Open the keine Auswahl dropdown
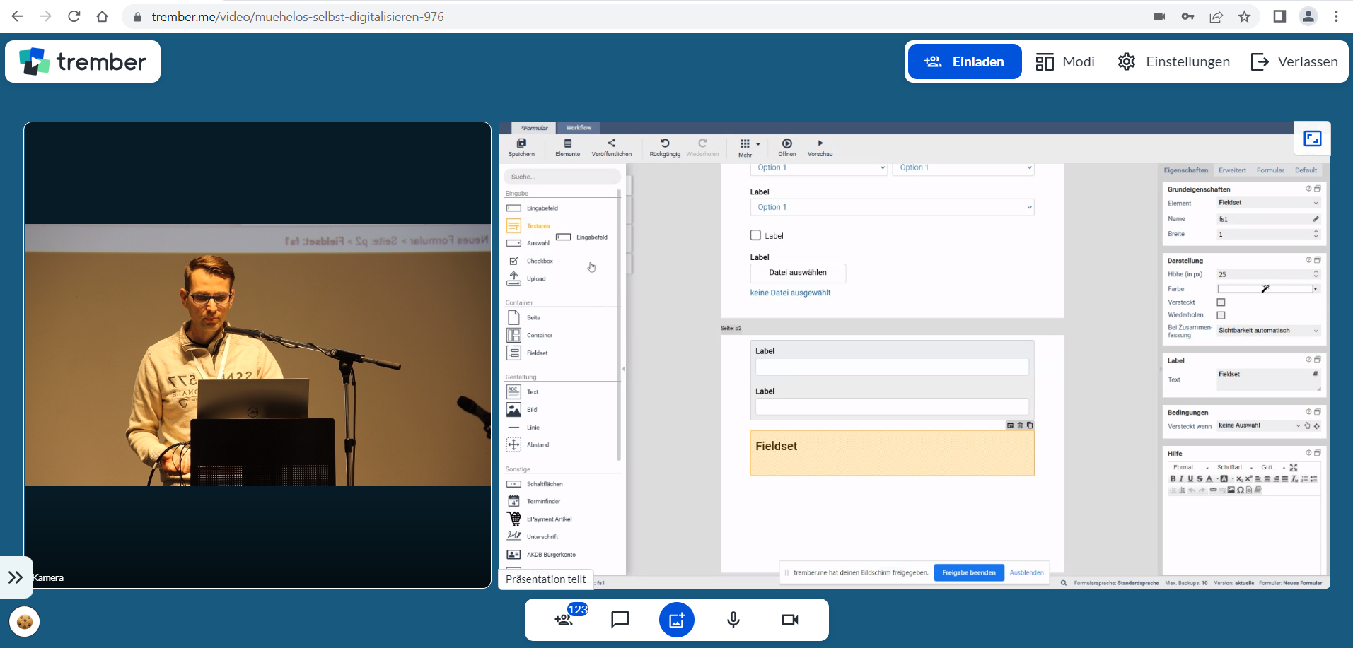Screen dimensions: 1353x648 point(1259,425)
